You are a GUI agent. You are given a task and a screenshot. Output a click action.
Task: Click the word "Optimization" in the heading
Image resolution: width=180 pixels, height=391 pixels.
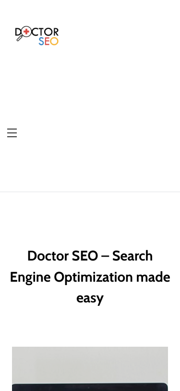click(x=93, y=277)
